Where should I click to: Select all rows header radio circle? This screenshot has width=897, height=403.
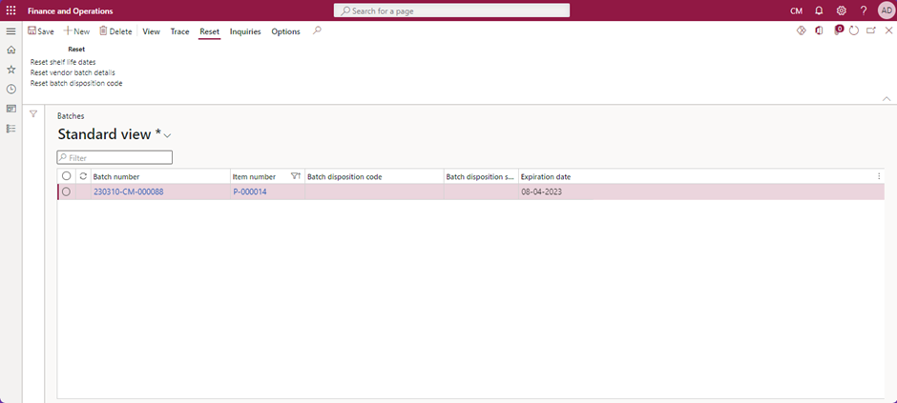(67, 176)
